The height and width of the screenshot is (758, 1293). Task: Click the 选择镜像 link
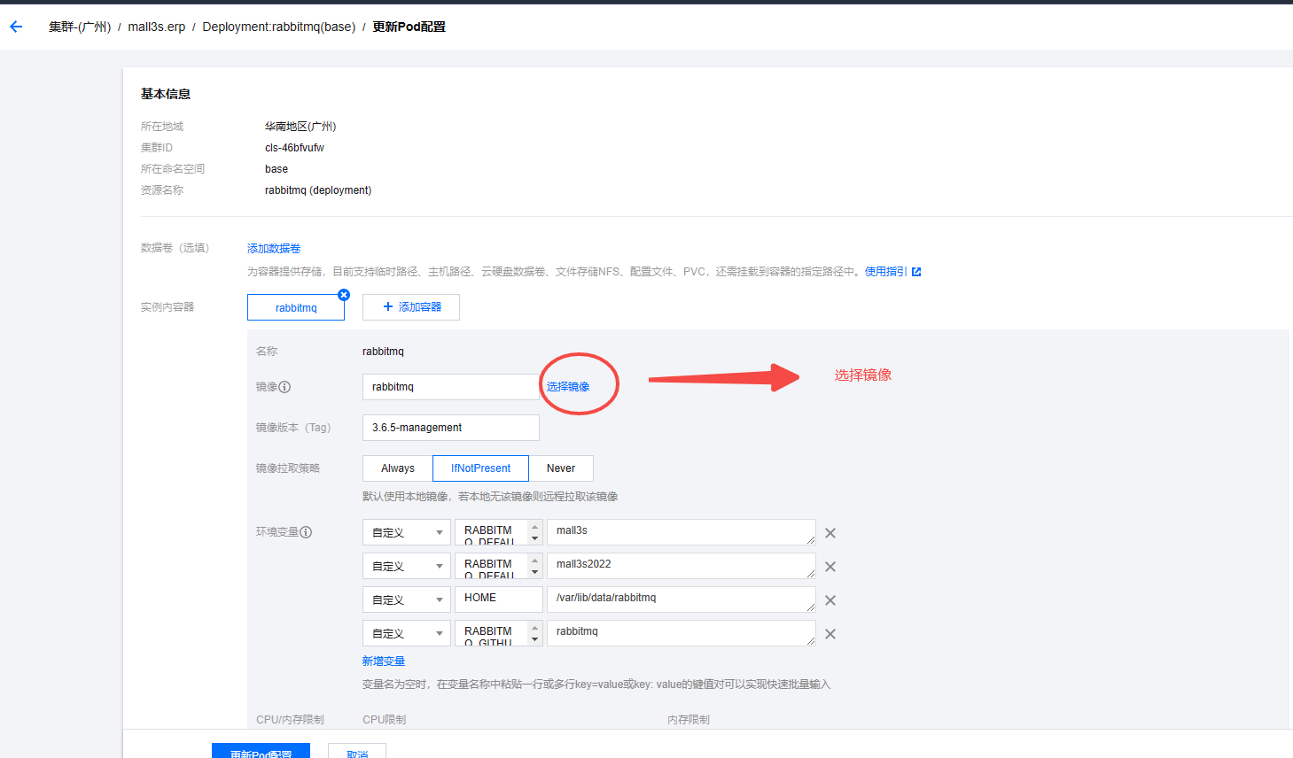tap(568, 387)
